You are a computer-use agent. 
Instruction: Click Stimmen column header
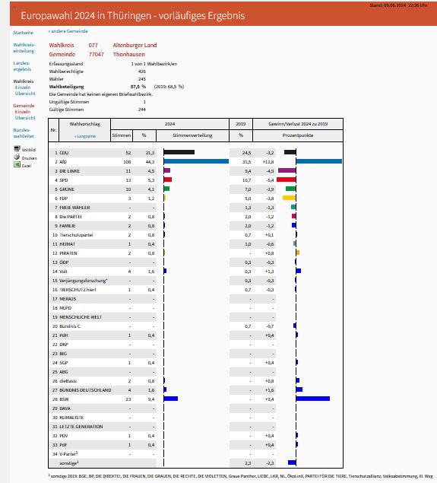coord(122,135)
